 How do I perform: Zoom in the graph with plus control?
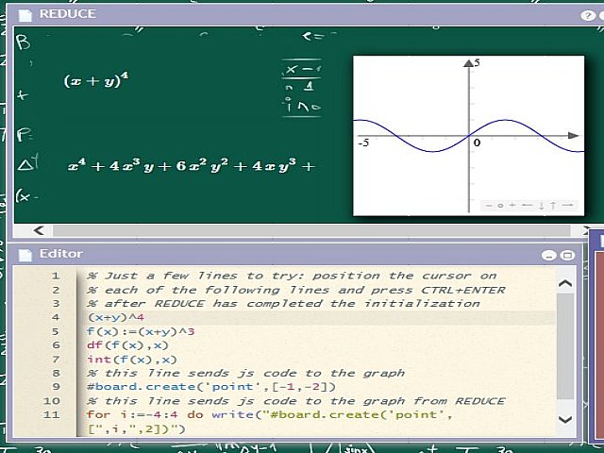(x=512, y=206)
